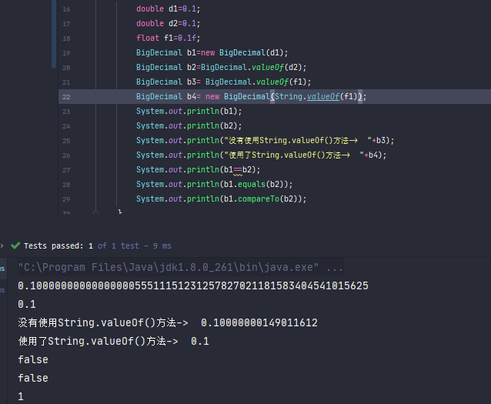Click underlined valueOf in String.valueOf(f1)
The height and width of the screenshot is (404, 491).
click(323, 96)
